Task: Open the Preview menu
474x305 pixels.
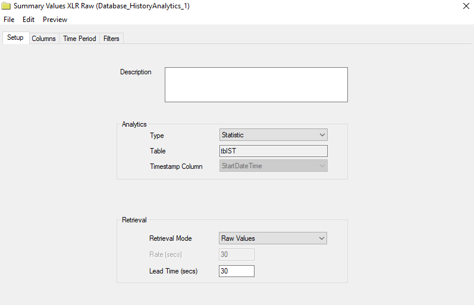Action: (55, 20)
